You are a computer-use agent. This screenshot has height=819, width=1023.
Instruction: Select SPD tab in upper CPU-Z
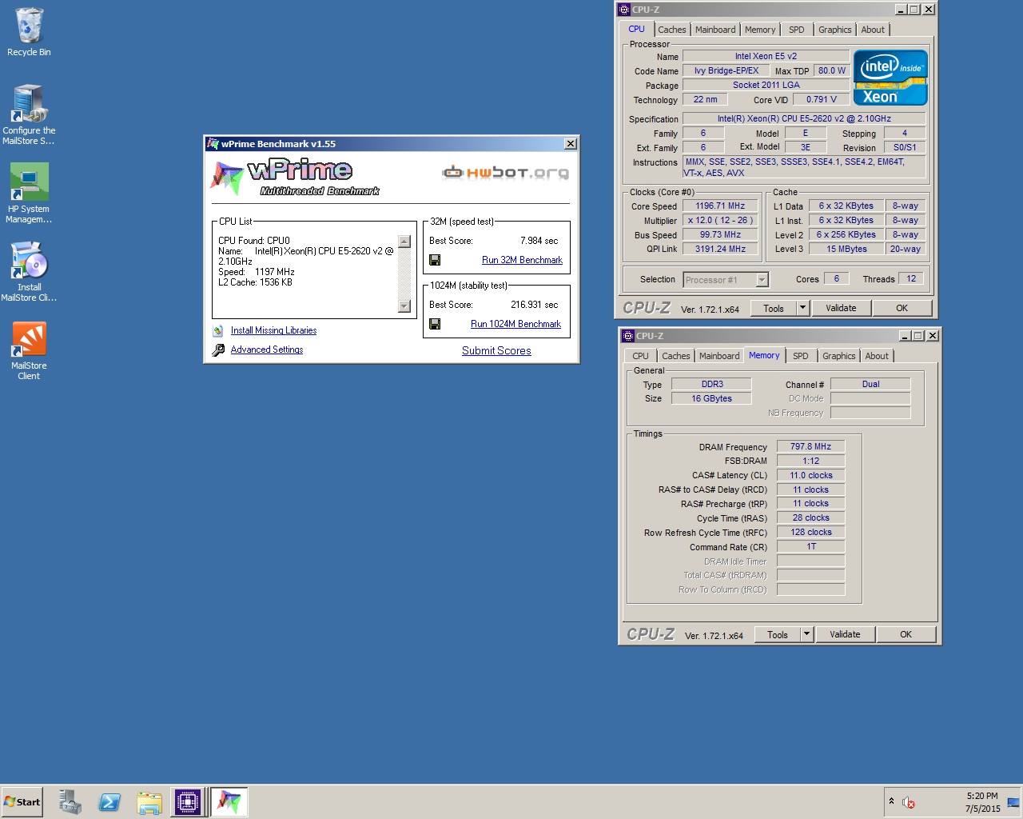pos(797,30)
